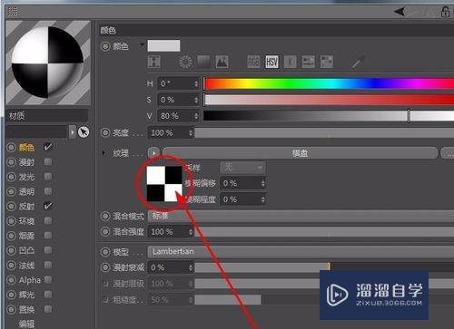The width and height of the screenshot is (454, 329).
Task: Enable the 凹凸 channel checkbox
Action: point(48,250)
